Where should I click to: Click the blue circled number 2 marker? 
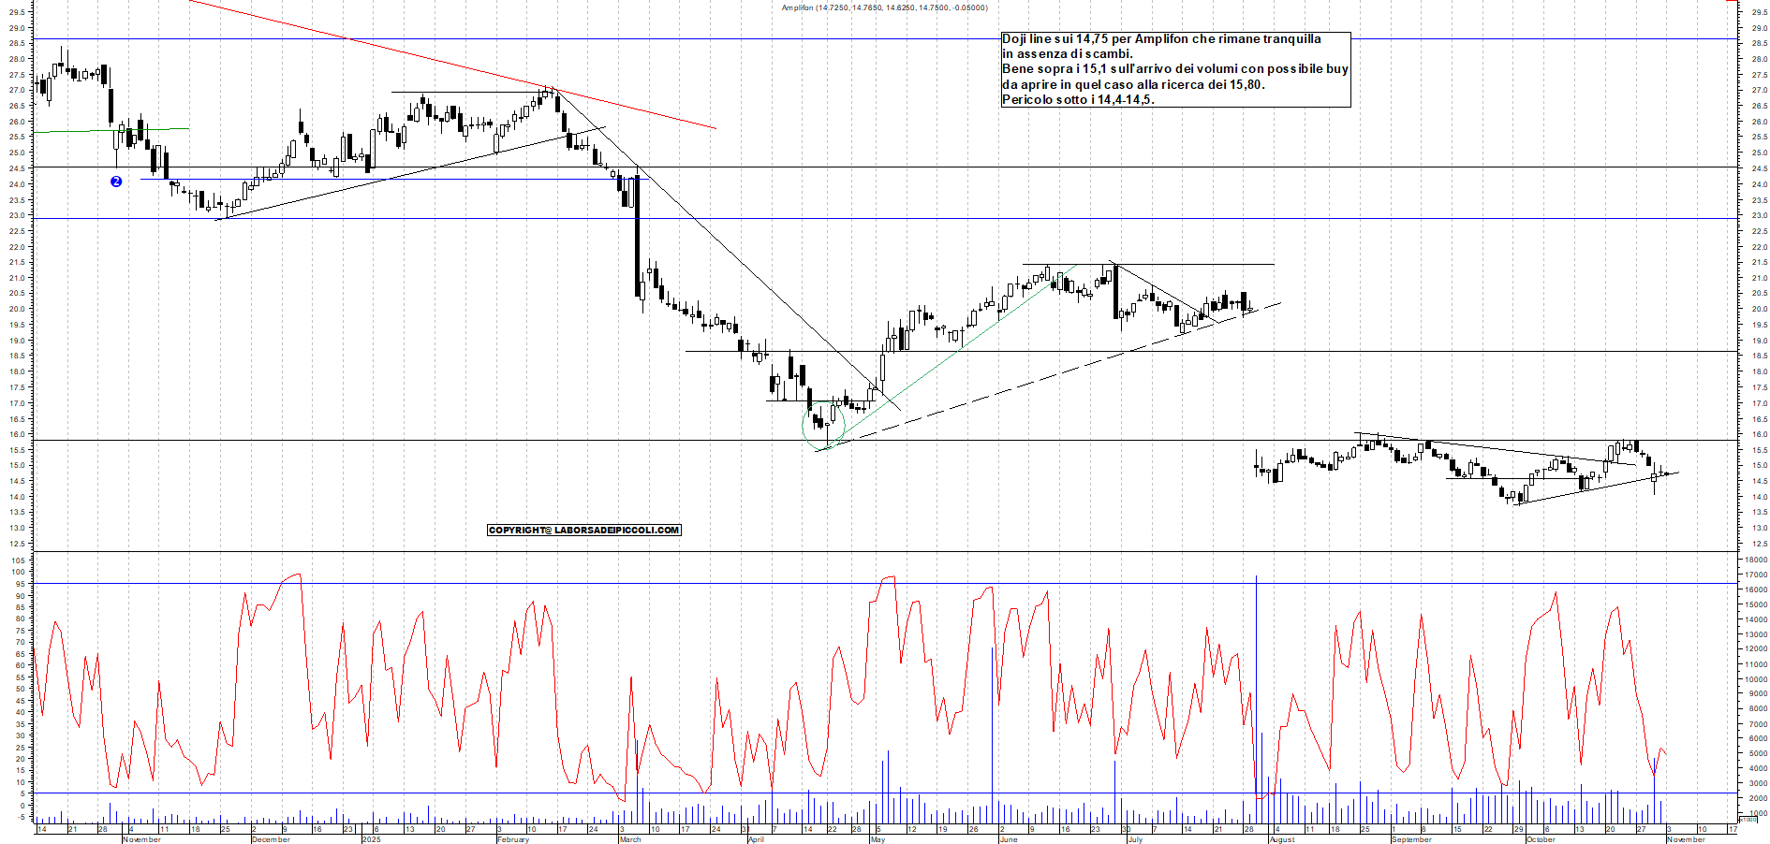point(115,182)
